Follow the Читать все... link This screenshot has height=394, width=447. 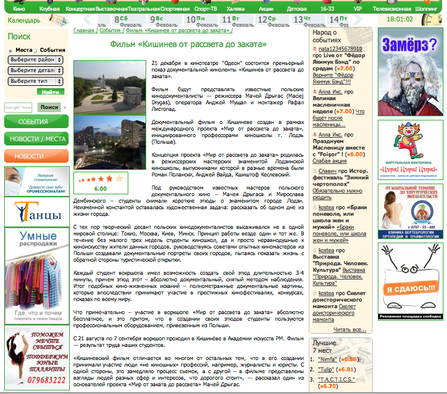point(350,330)
